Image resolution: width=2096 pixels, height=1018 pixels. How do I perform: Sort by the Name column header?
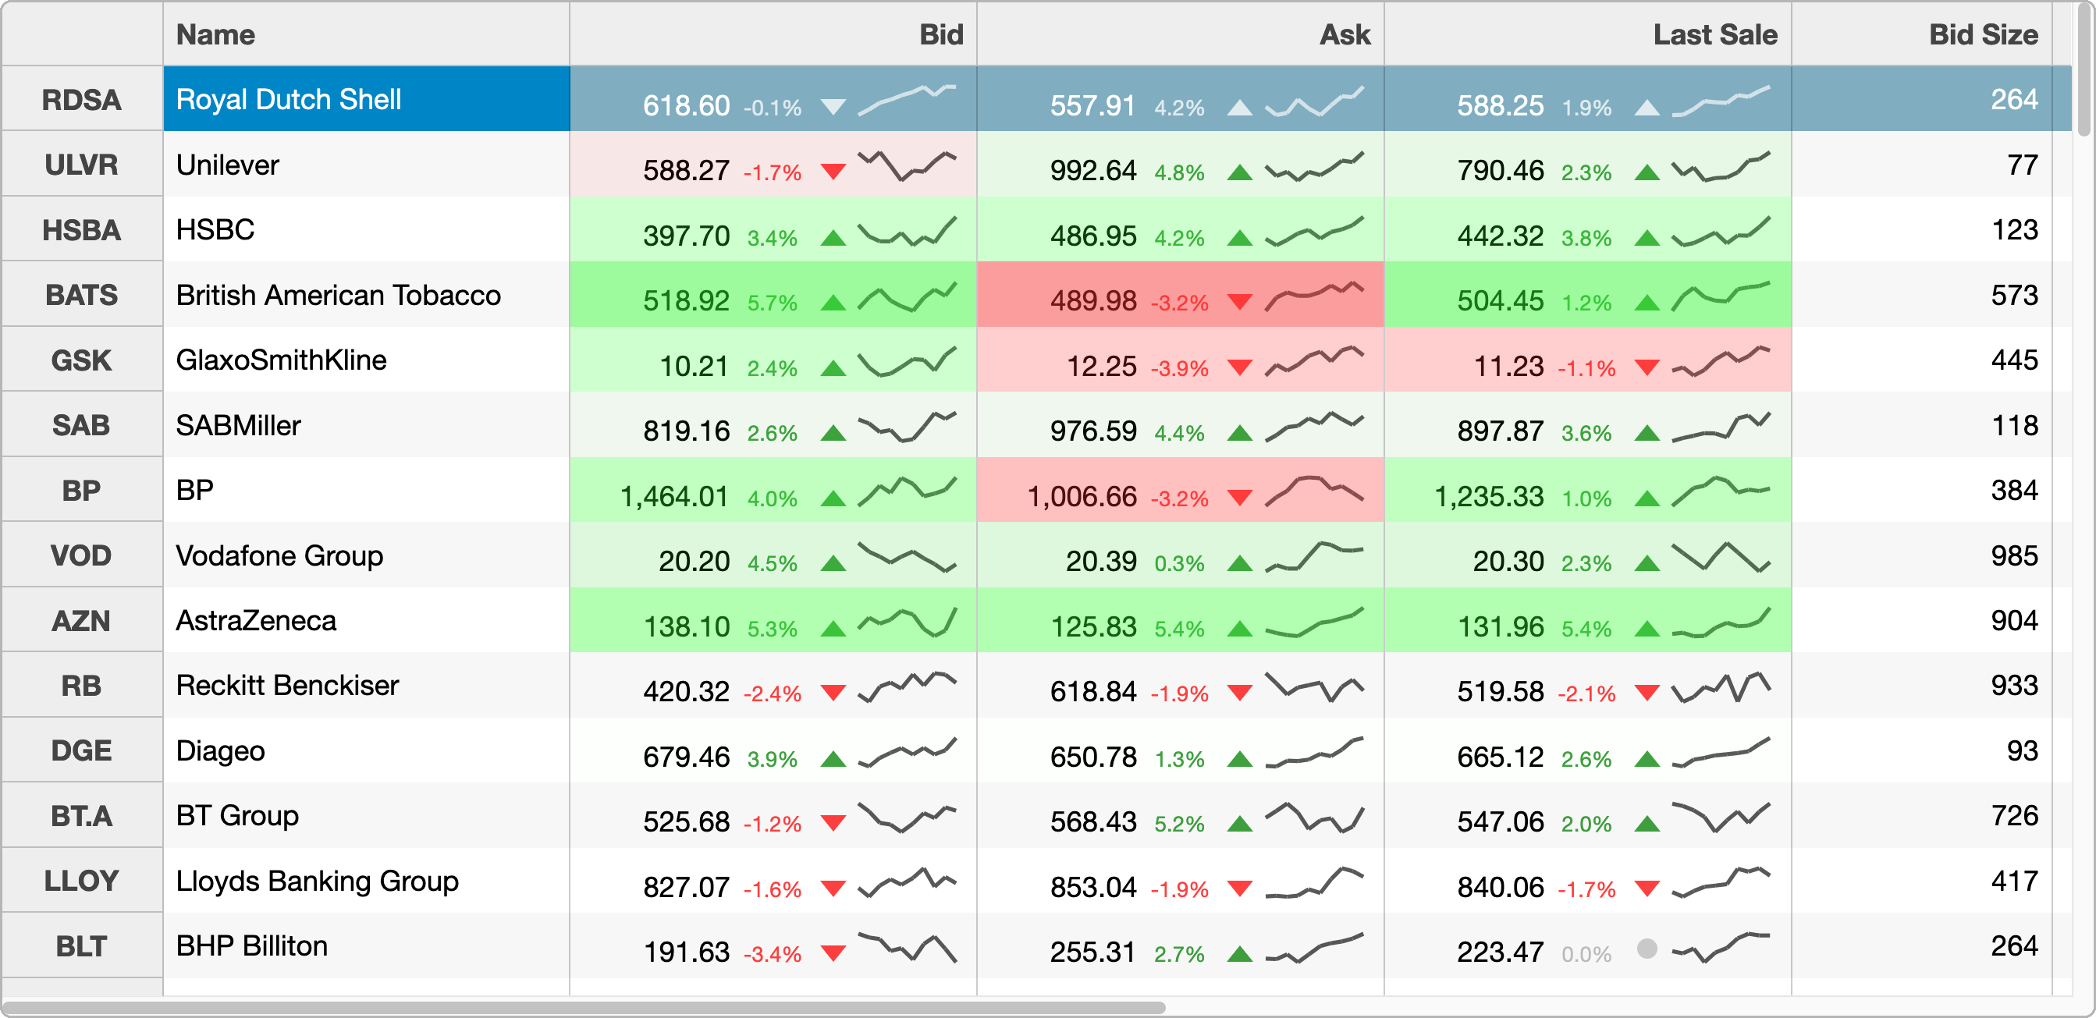pos(366,34)
